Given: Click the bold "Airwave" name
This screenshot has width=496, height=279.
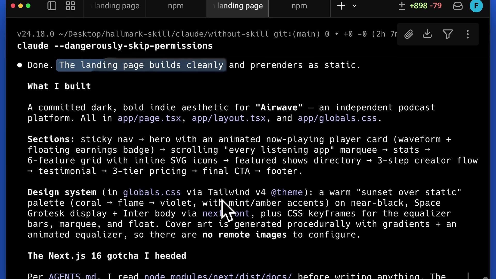Looking at the screenshot, I should pos(279,107).
